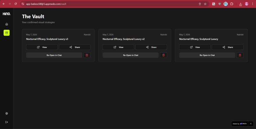The height and width of the screenshot is (129, 256).
Task: Open the Extensions puzzle icon
Action: (232, 4)
